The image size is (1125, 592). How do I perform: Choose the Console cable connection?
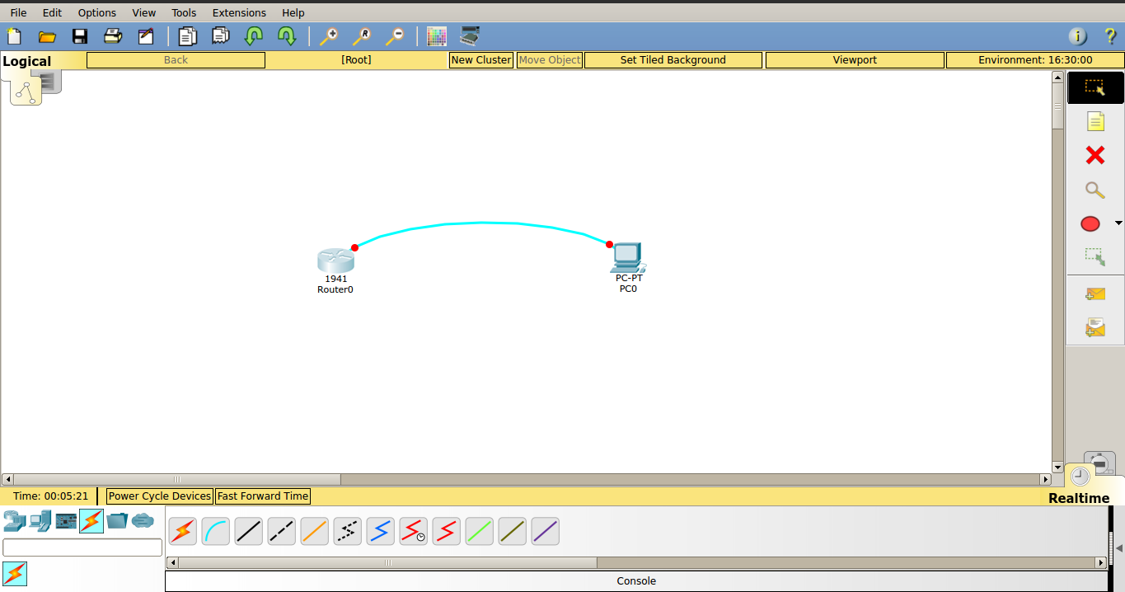(x=215, y=531)
